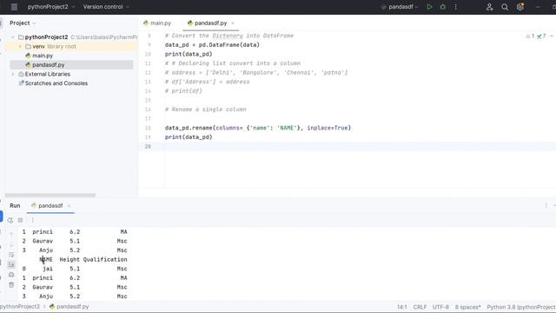Open the 8 spaces indent settings

tap(468, 307)
